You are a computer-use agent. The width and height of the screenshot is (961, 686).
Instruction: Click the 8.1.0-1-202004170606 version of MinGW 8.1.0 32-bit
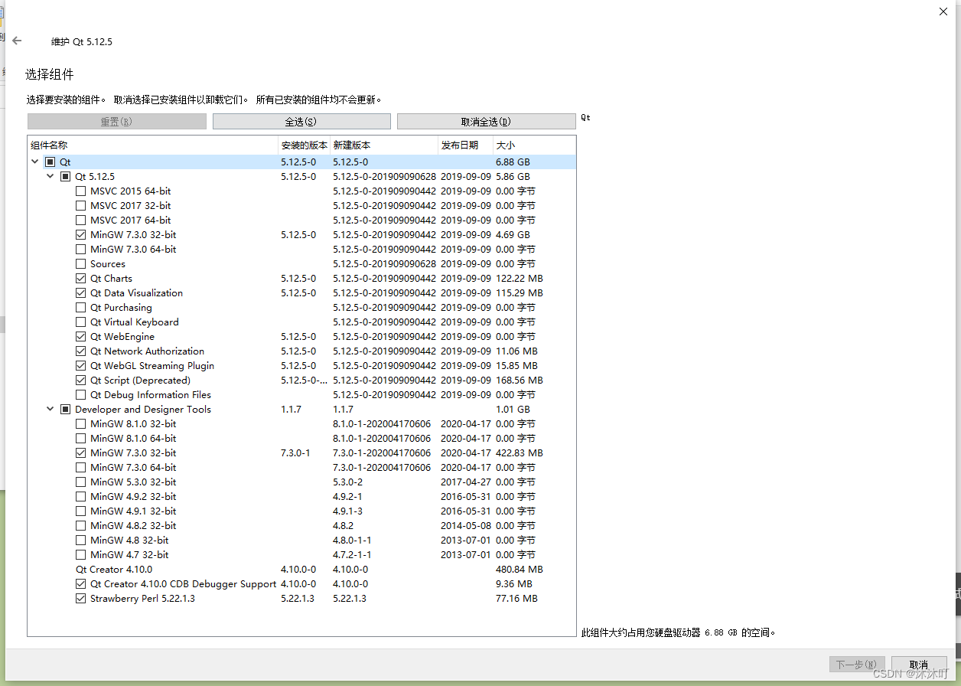382,424
